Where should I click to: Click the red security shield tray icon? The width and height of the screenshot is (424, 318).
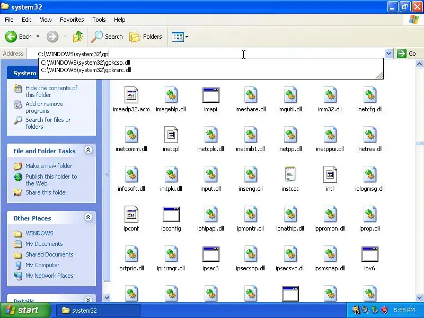coord(384,310)
